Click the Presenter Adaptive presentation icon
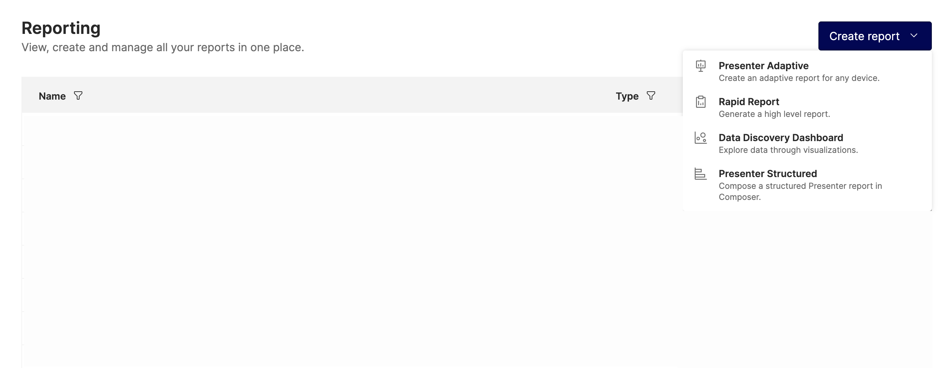Image resolution: width=945 pixels, height=368 pixels. 700,66
